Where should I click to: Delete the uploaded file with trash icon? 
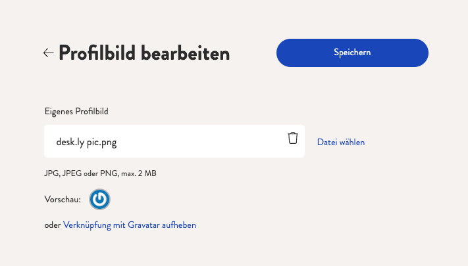(x=293, y=138)
